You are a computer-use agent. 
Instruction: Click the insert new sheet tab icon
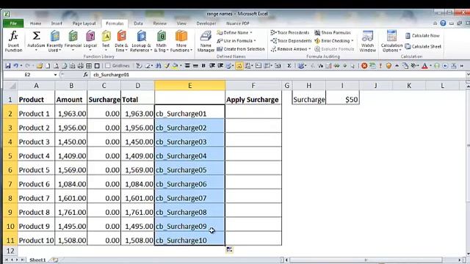pos(55,260)
